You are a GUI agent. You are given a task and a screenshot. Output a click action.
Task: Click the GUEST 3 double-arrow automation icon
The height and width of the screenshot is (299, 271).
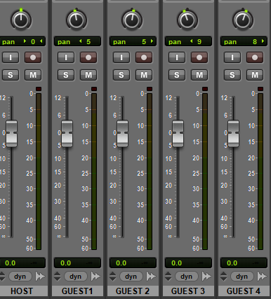[206, 277]
